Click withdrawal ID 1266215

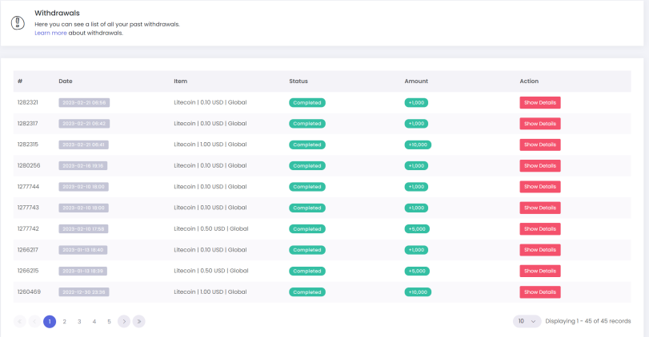(28, 271)
